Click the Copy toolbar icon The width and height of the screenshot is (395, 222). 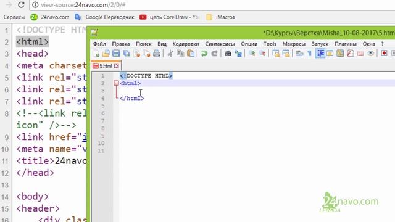(x=180, y=54)
